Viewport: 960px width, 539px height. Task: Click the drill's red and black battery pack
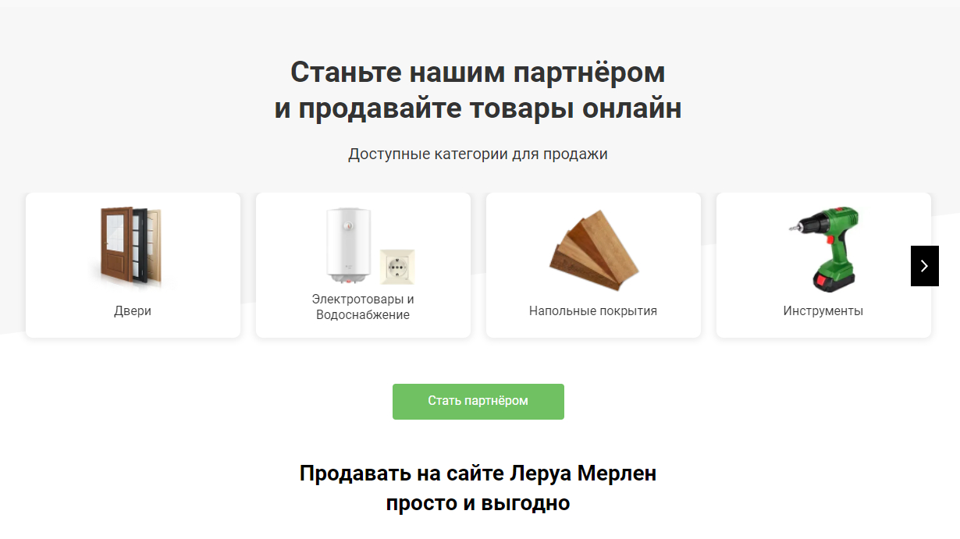point(834,280)
